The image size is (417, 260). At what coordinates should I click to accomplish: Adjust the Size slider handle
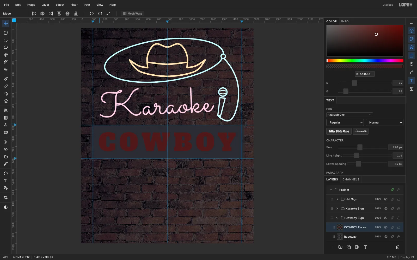[x=360, y=147]
